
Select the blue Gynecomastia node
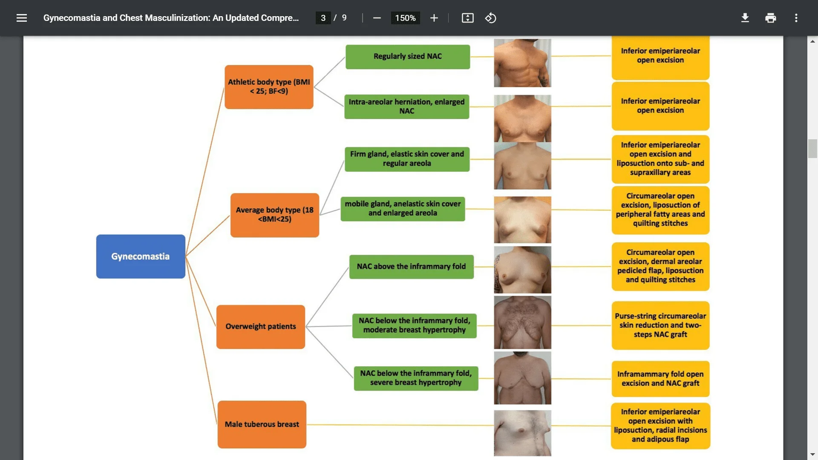tap(140, 256)
